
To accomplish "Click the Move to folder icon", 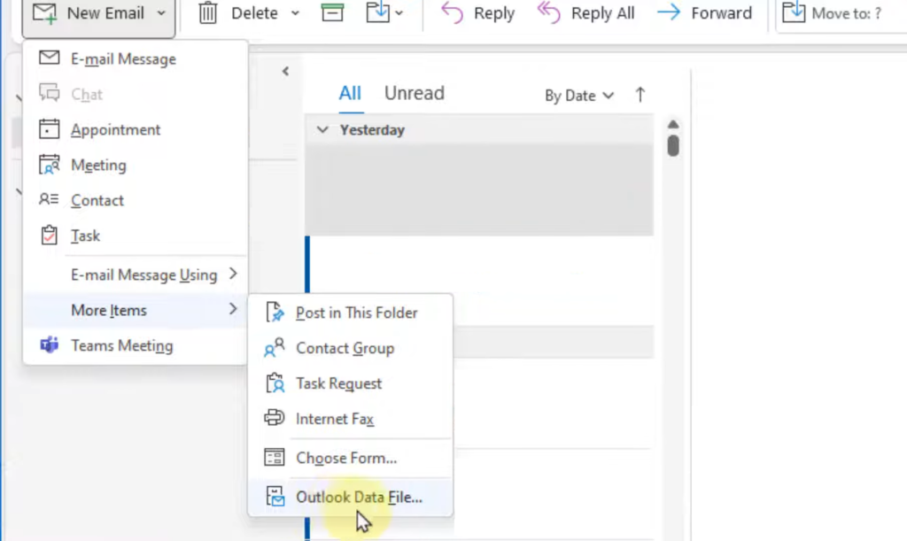I will [x=377, y=12].
